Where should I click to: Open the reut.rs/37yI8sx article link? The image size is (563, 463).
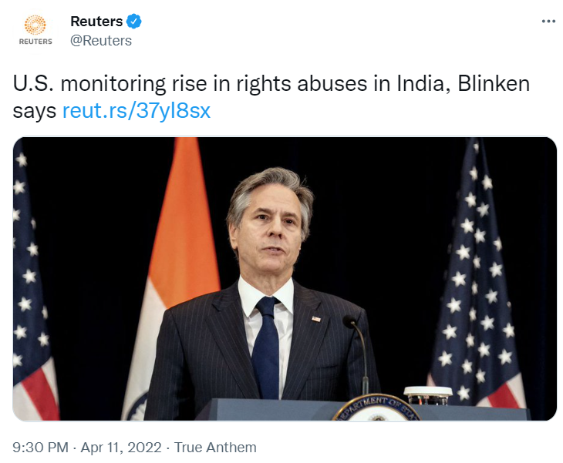click(136, 111)
